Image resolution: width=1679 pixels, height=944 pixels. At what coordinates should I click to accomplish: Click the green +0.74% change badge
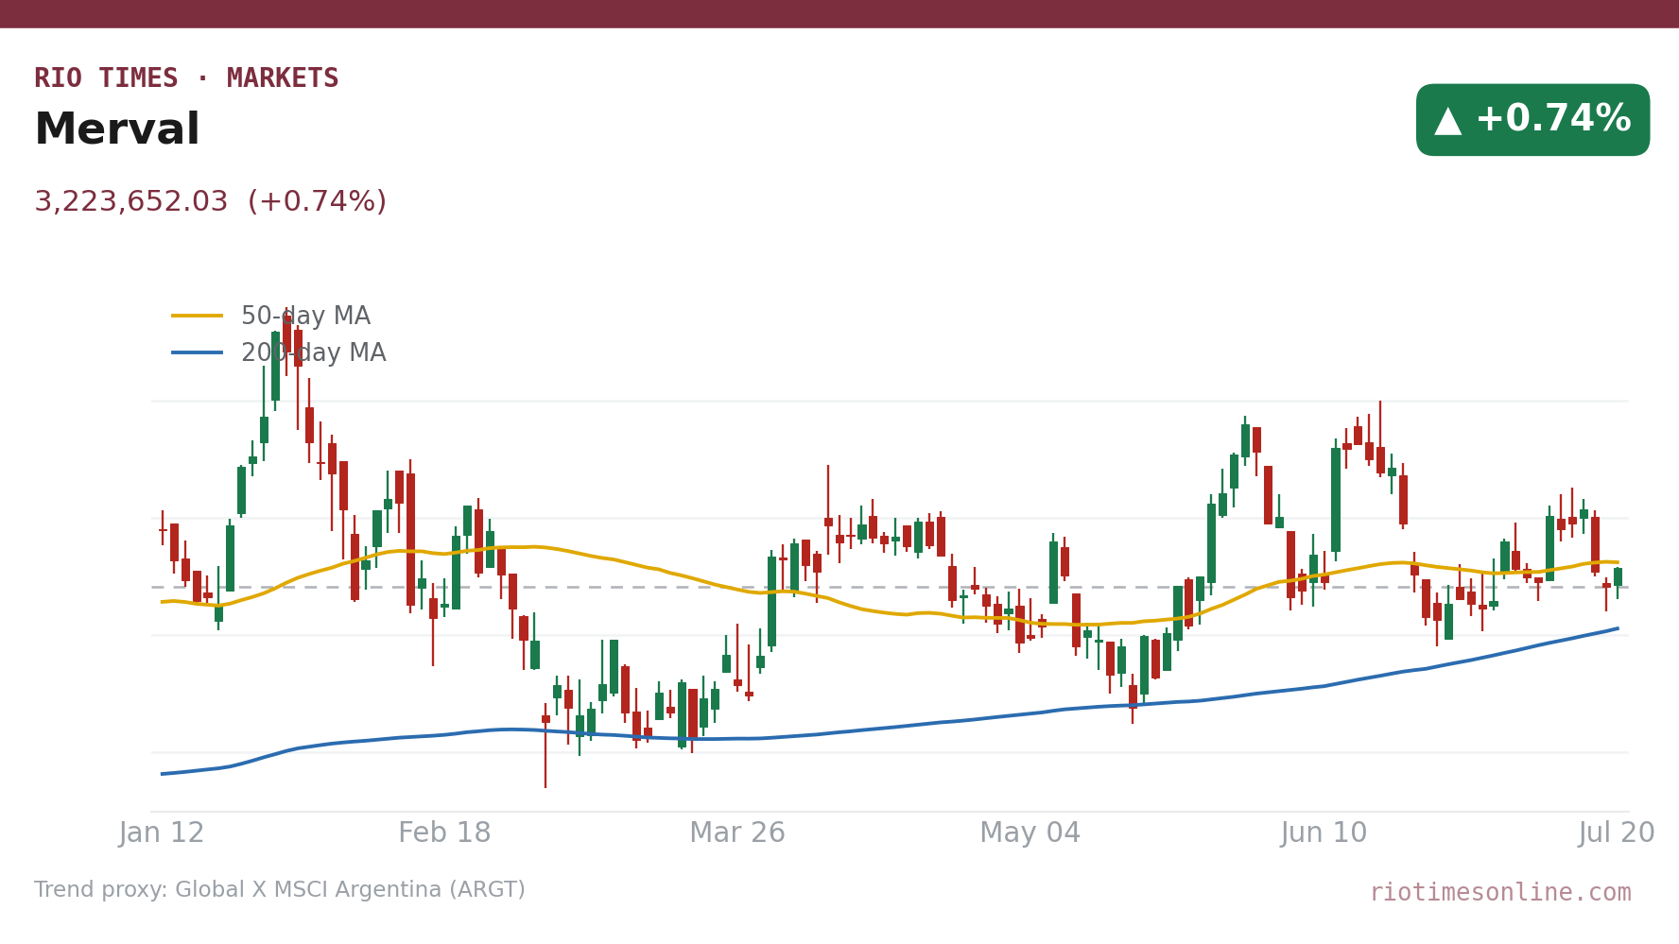coord(1532,120)
